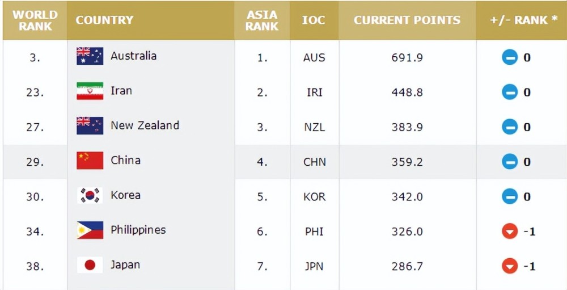This screenshot has height=290, width=567.
Task: Click the red down-arrow icon for Japan
Action: coord(510,267)
